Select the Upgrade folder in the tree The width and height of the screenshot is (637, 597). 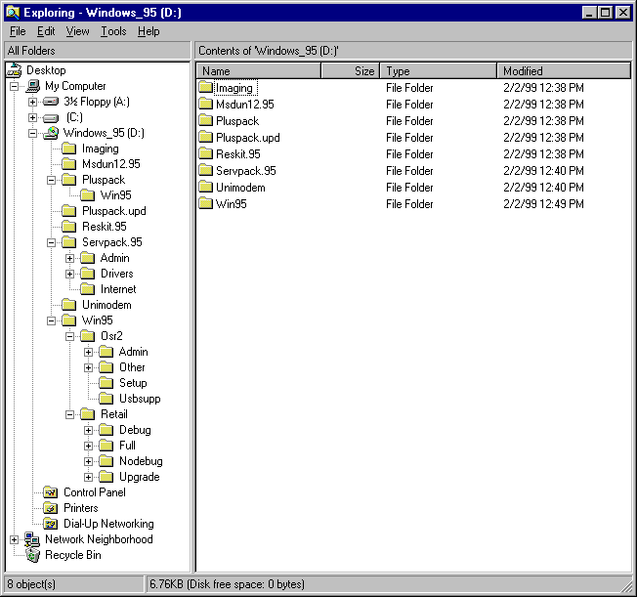point(140,477)
